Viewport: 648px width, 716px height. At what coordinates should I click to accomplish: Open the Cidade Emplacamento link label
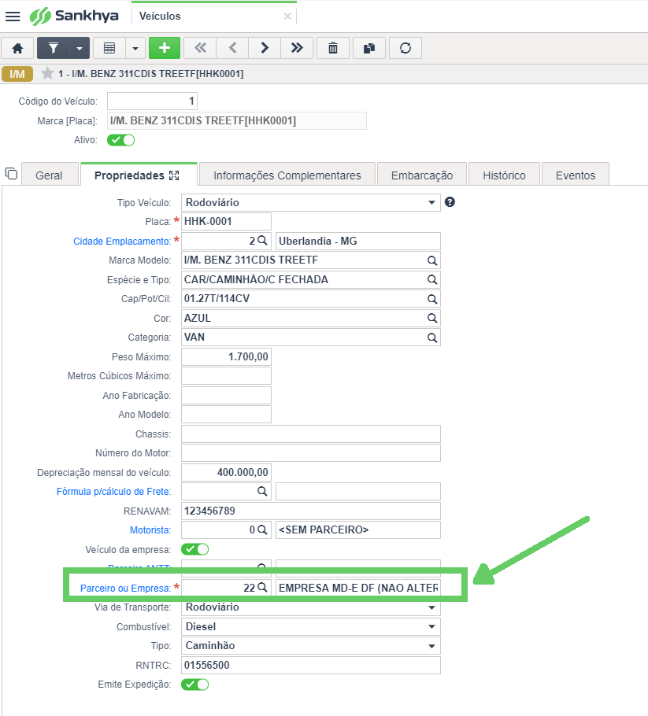(122, 241)
